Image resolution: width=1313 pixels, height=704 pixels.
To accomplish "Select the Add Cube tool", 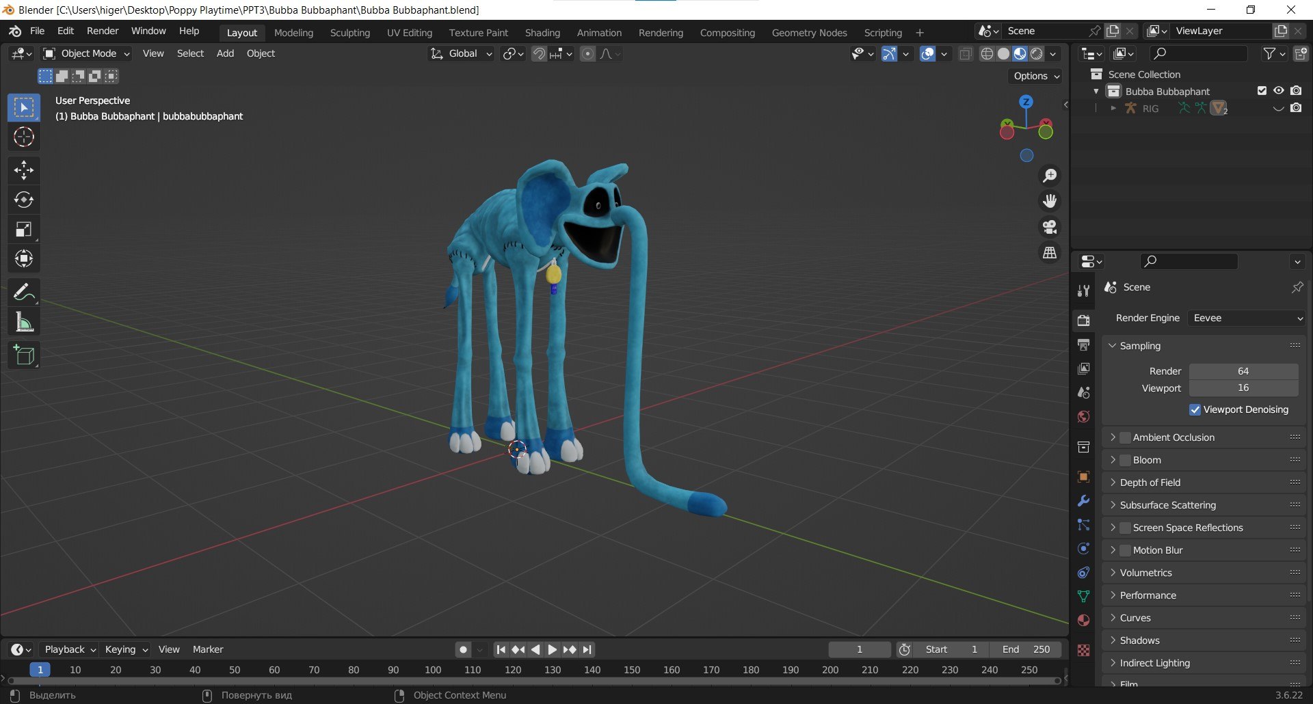I will (24, 355).
